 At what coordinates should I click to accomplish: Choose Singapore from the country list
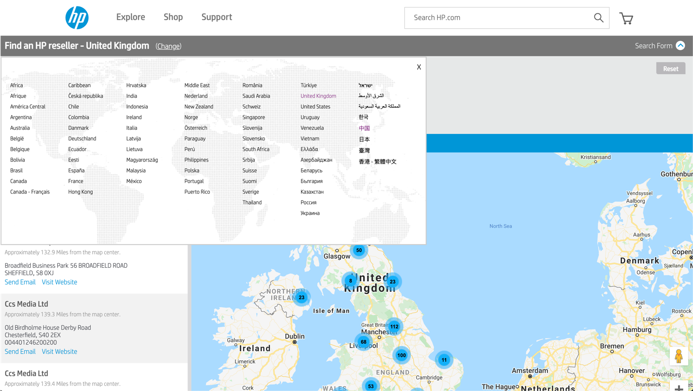point(253,117)
